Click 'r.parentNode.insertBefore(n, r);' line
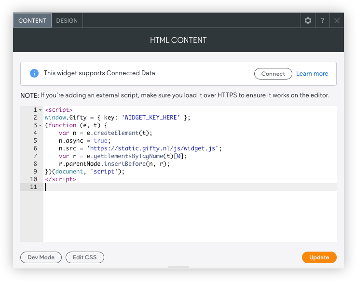Viewport: 356px width, 281px height. tap(114, 164)
